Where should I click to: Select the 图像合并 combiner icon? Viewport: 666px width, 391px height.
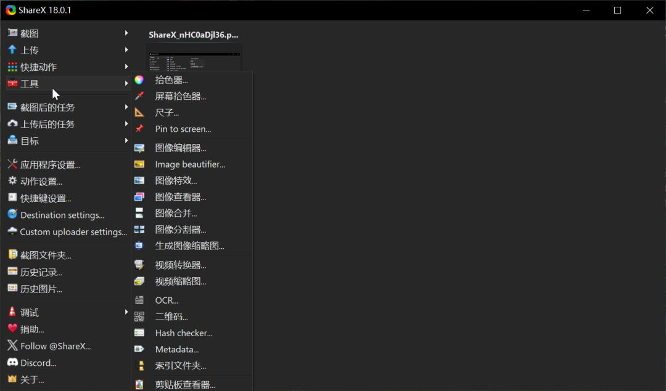click(139, 213)
